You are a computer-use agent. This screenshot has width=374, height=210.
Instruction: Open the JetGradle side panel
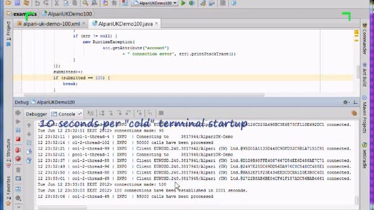[x=365, y=155]
